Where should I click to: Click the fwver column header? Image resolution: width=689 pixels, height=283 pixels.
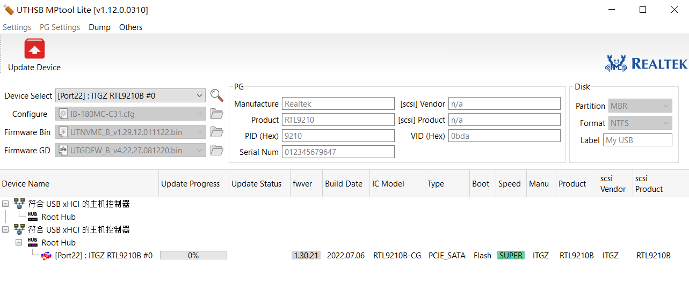point(307,183)
